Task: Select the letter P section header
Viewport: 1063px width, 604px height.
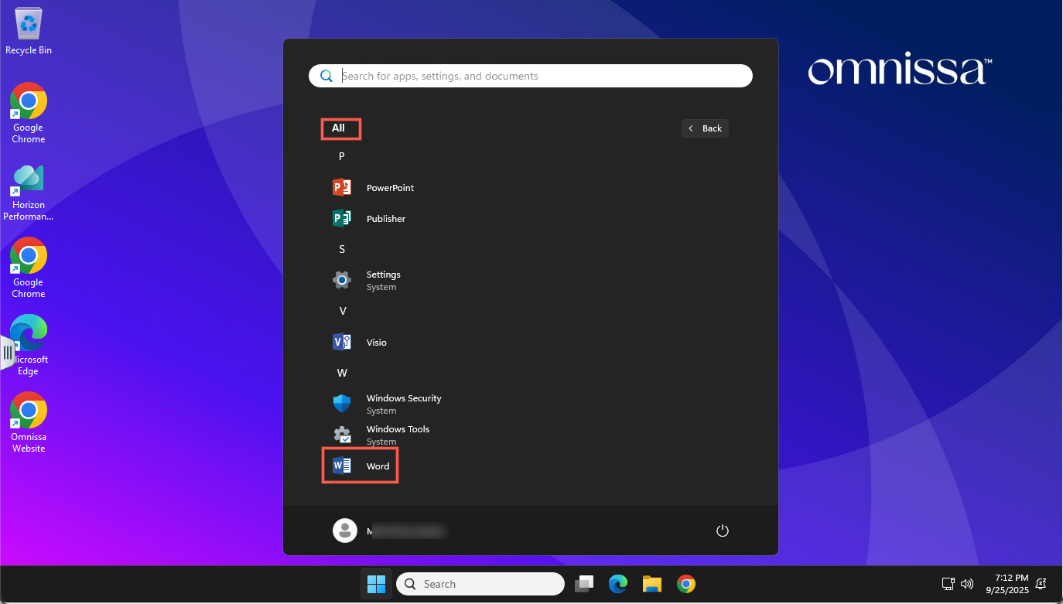Action: point(341,156)
